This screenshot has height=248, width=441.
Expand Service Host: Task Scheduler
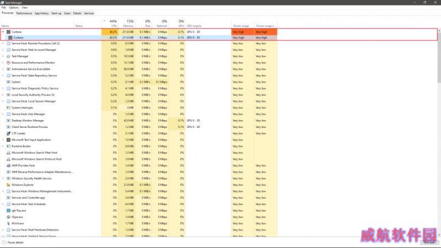[x=3, y=204]
